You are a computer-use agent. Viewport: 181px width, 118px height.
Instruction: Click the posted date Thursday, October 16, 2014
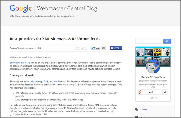pyautogui.click(x=29, y=48)
